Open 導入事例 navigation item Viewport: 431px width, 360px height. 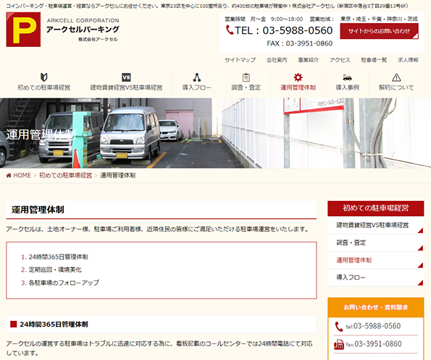click(x=347, y=82)
